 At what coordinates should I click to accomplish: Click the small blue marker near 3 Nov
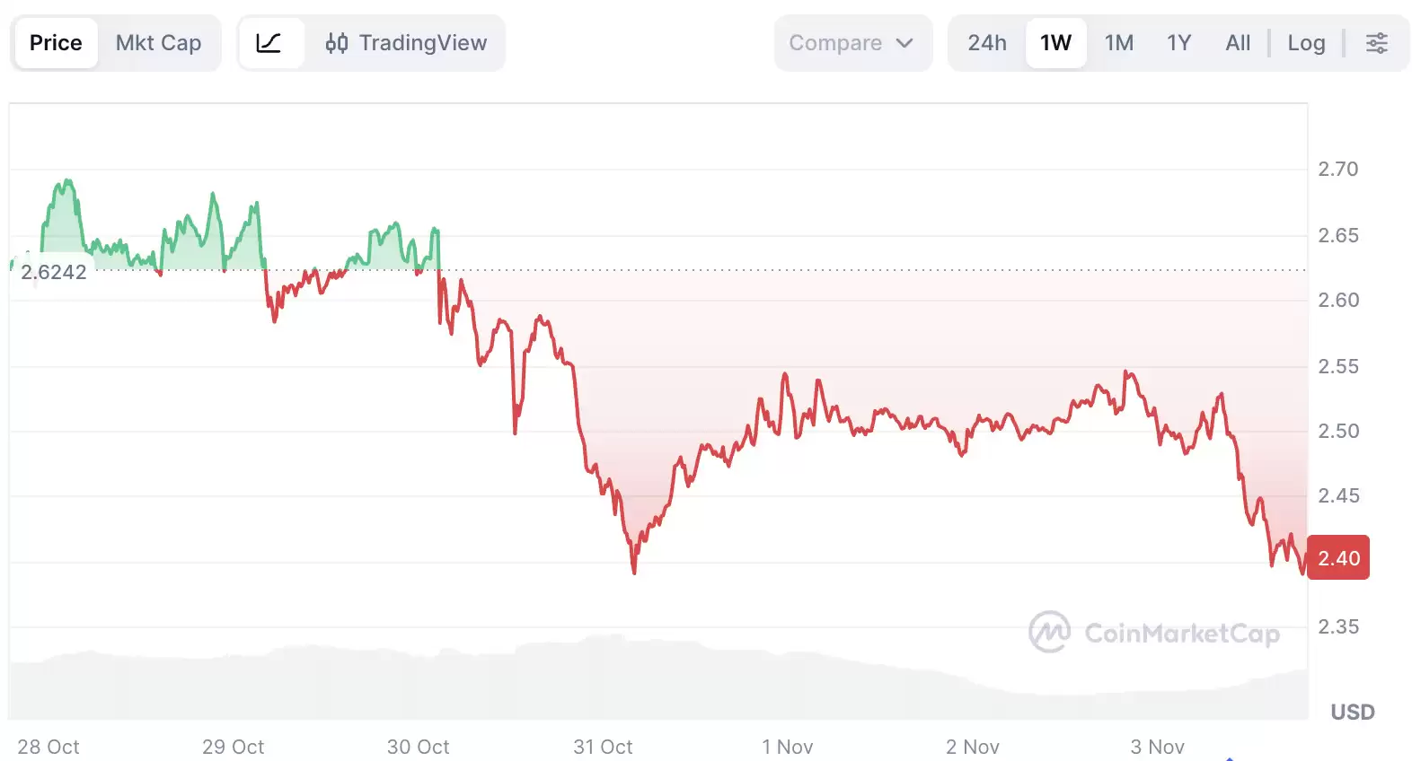click(1231, 757)
